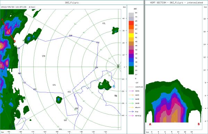This screenshot has width=208, height=134.
Task: Click the red point A cross-section marker on map
Action: click(2, 20)
